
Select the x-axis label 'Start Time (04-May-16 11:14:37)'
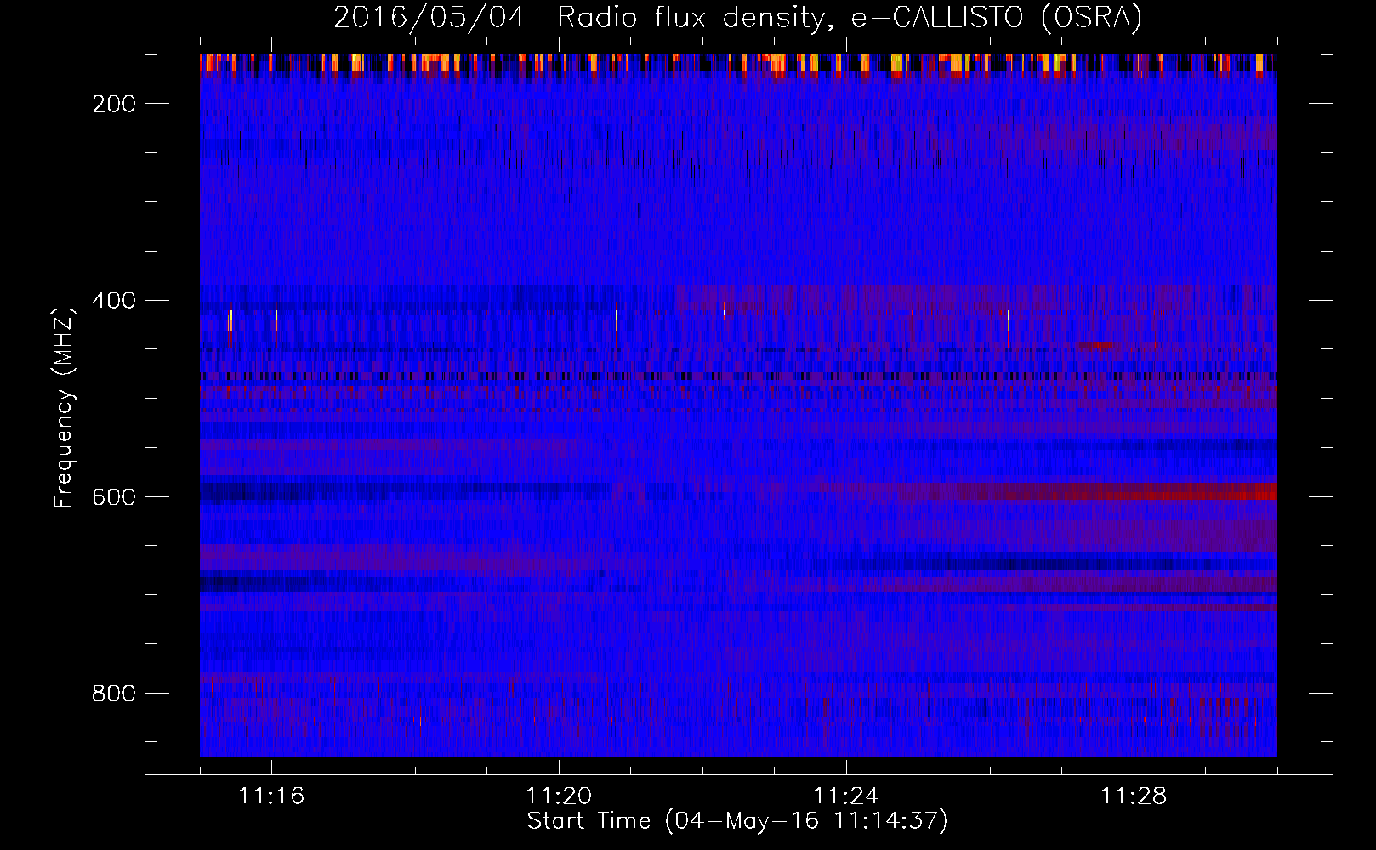pos(737,821)
